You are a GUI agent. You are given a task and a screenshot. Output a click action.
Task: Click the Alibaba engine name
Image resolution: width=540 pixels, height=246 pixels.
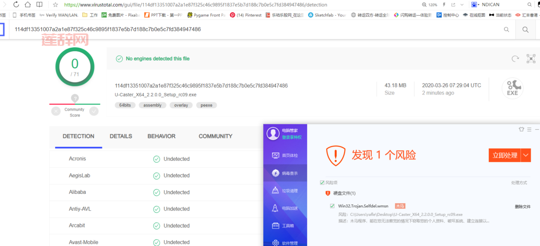[77, 192]
